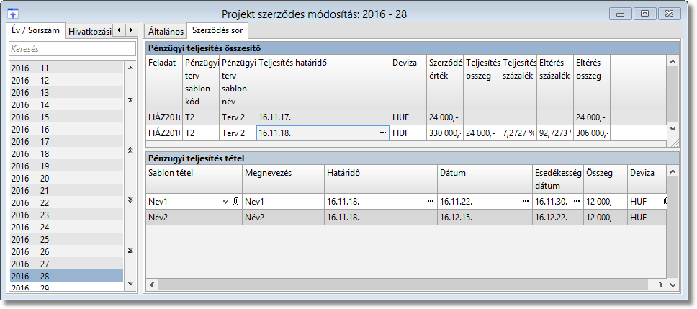This screenshot has height=309, width=697.
Task: Minimize the Projekt szerződés módosítás window
Action: tap(621, 14)
